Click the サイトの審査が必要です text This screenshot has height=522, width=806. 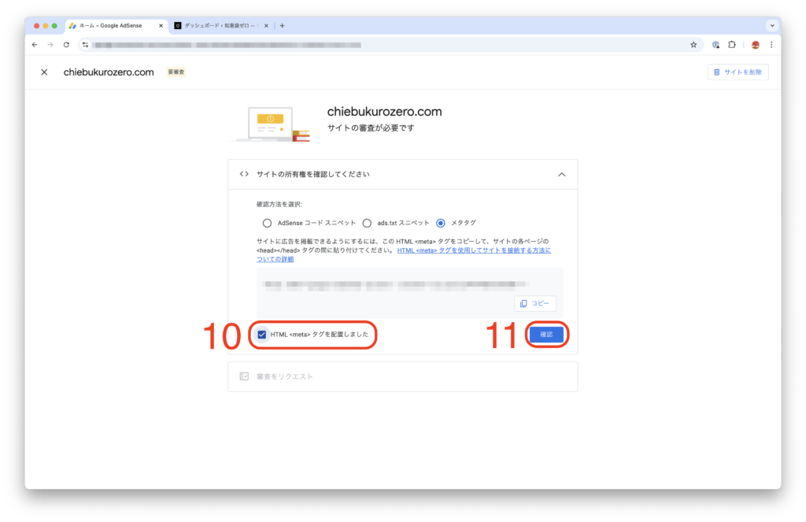pos(371,128)
